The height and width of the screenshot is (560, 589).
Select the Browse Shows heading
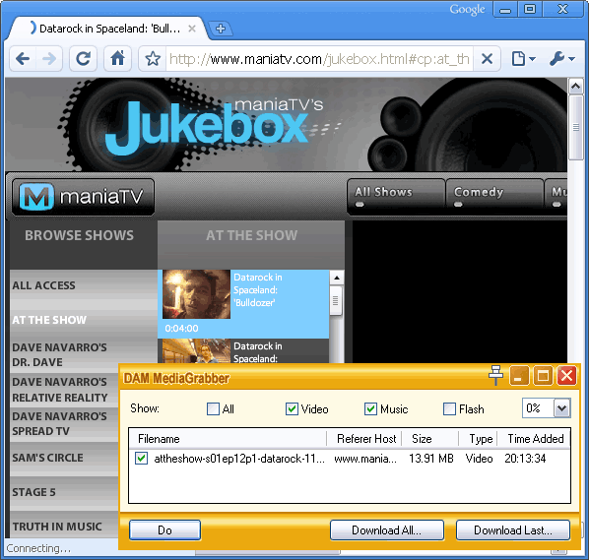79,235
